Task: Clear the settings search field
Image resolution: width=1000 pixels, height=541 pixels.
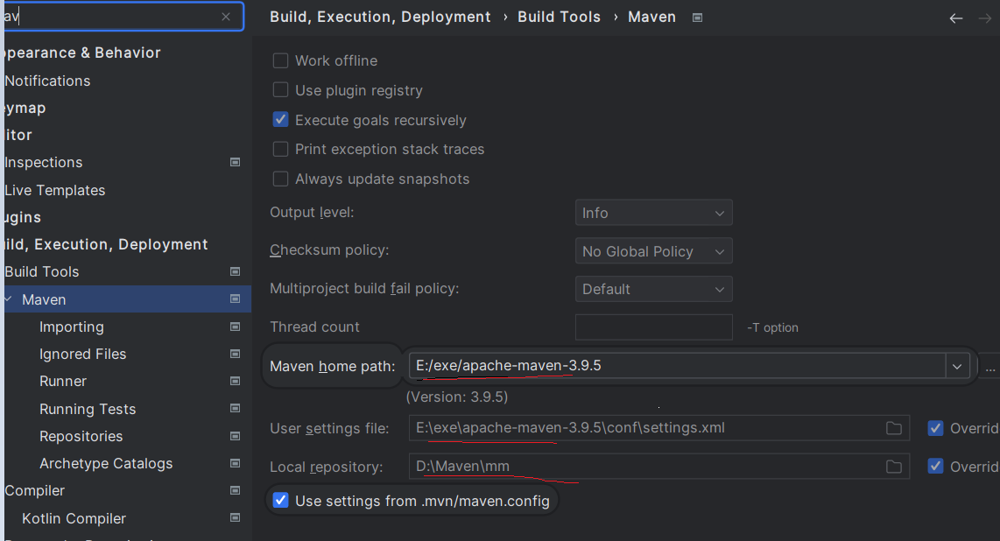Action: pyautogui.click(x=226, y=18)
